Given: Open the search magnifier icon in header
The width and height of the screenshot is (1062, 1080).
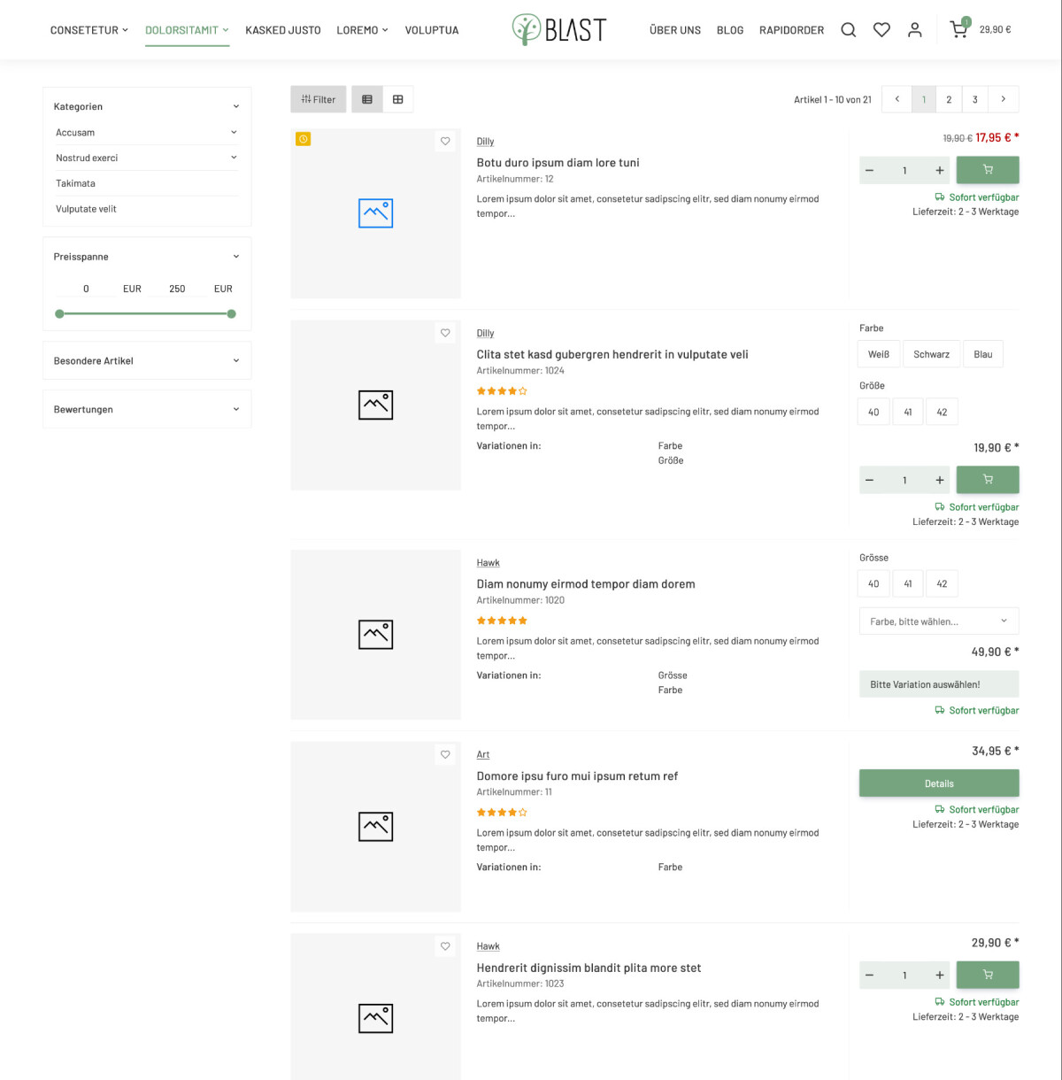Looking at the screenshot, I should [848, 30].
